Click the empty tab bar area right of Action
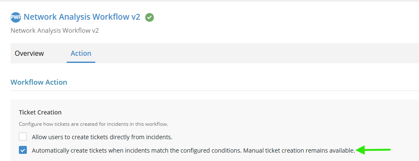 [257, 53]
